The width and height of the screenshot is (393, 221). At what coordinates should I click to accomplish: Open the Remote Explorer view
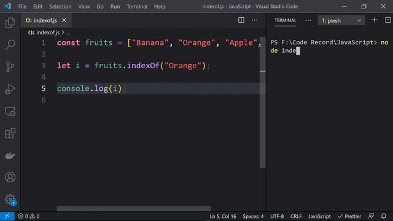tap(10, 111)
